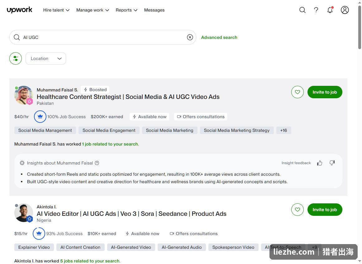Viewport: 362px width, 264px height.
Task: Select the AI Content Creation skill tag
Action: point(80,248)
